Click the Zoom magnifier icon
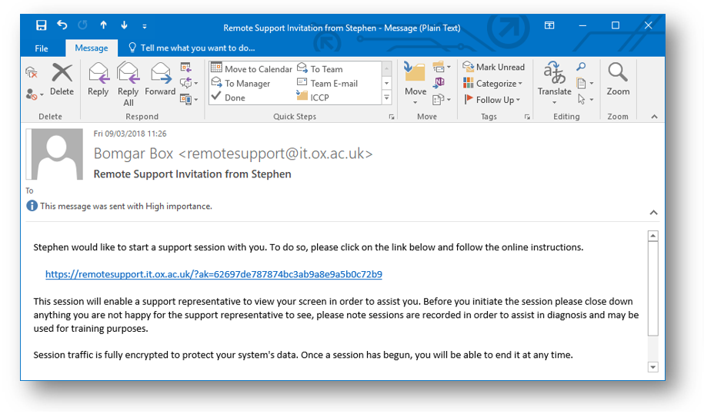704x417 pixels. pyautogui.click(x=618, y=80)
